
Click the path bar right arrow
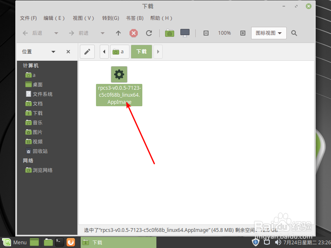158,52
